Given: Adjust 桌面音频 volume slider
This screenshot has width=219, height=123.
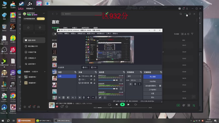Looking at the screenshot, I should pyautogui.click(x=107, y=89).
